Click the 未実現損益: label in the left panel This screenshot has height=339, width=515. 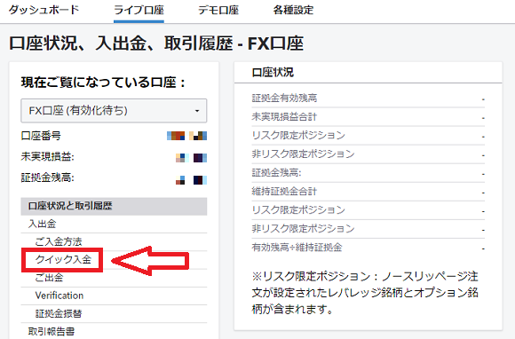click(48, 157)
